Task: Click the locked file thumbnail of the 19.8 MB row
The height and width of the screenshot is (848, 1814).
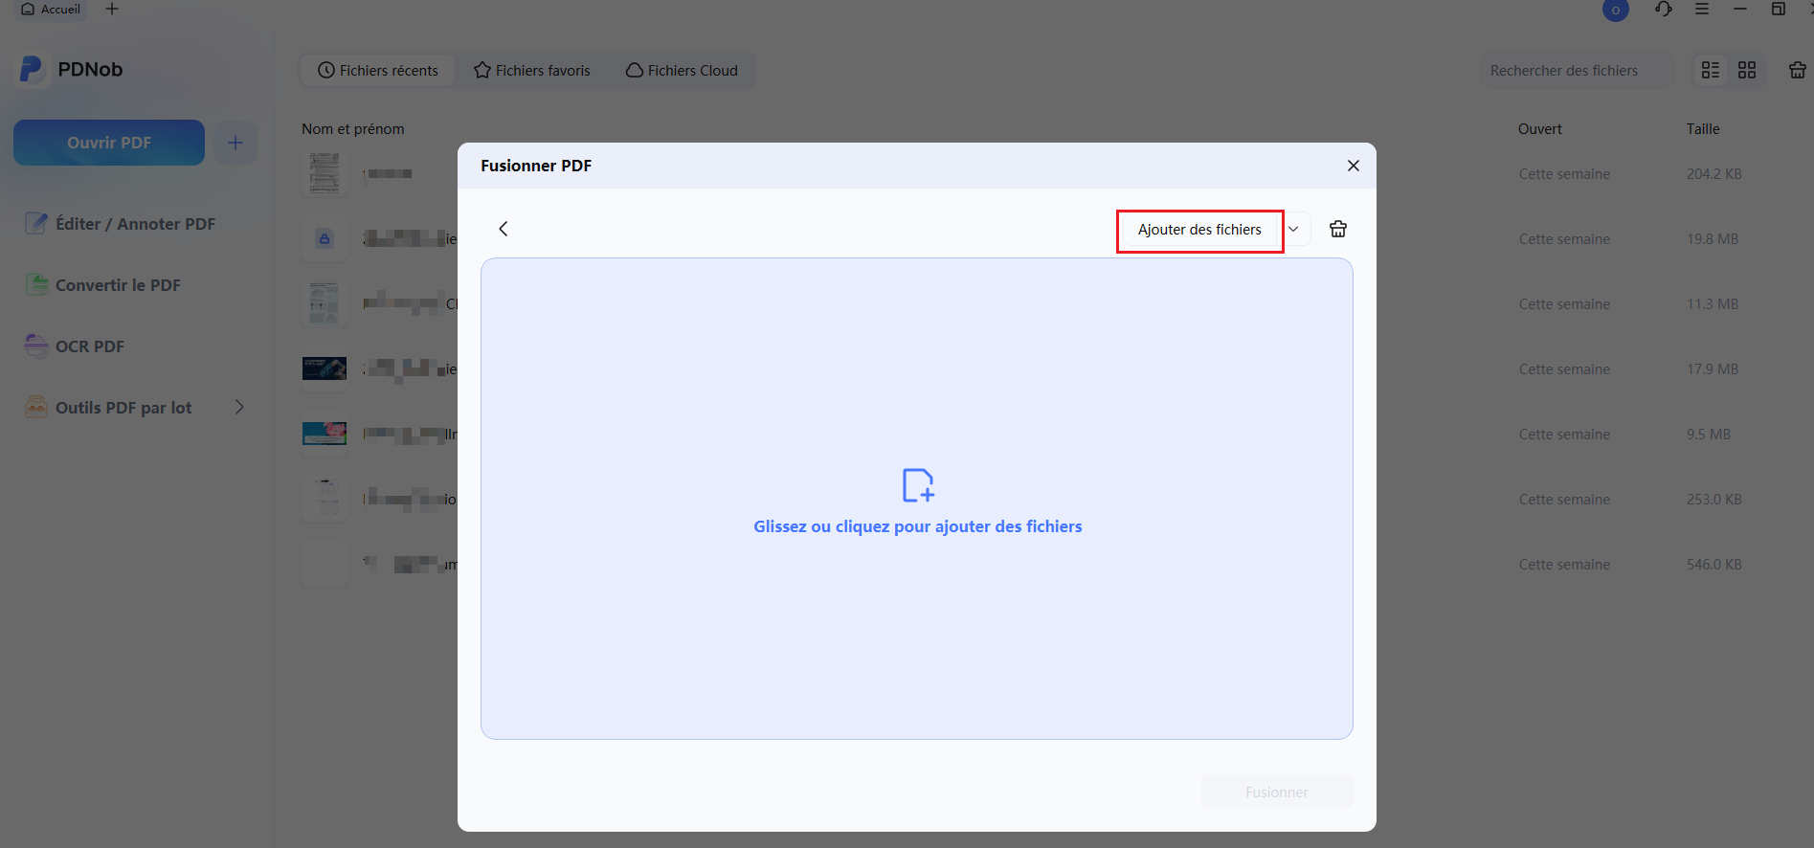Action: tap(325, 238)
